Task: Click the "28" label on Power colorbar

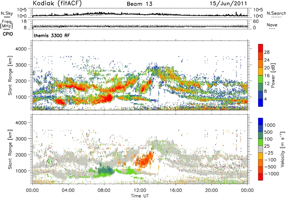Action: [x=267, y=52]
